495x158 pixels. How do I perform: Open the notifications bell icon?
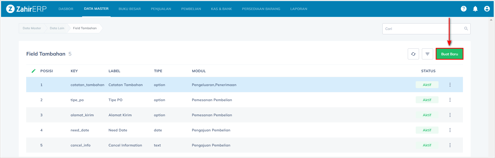coord(475,9)
